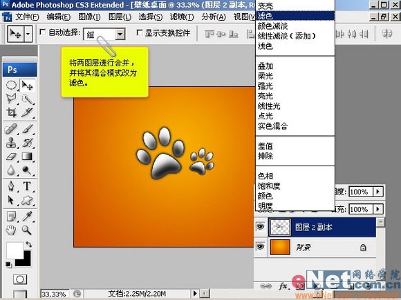Viewport: 401px width, 300px height.
Task: Open the status bar info arrow
Action: 195,293
